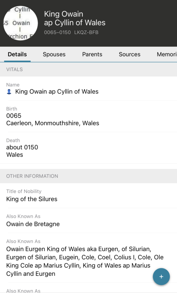177x293 pixels.
Task: Tap the blue plus add button
Action: [161, 277]
